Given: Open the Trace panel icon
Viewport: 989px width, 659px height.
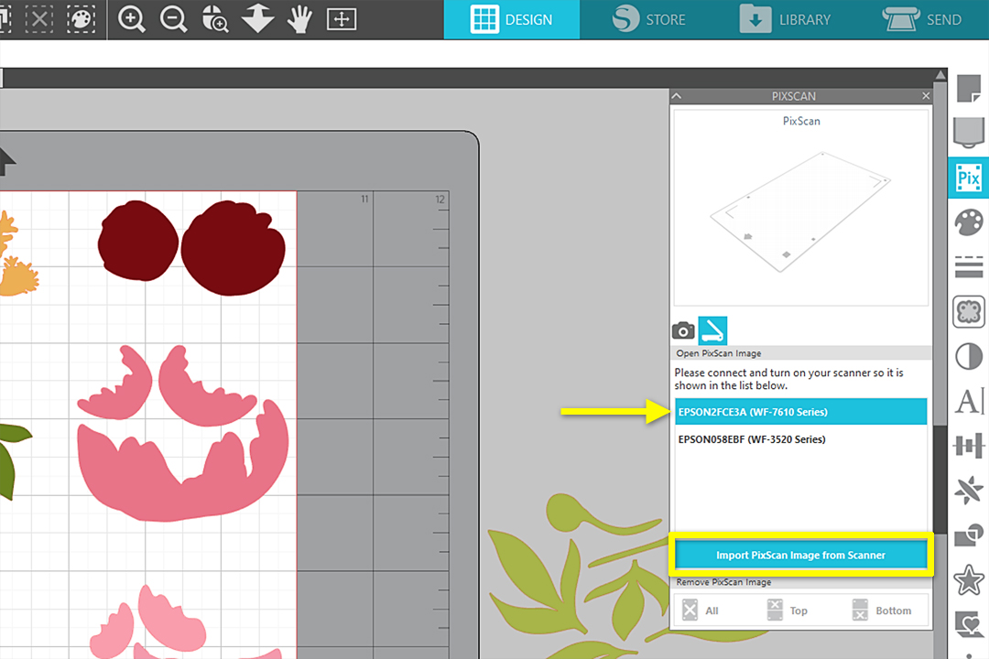Looking at the screenshot, I should tap(968, 311).
